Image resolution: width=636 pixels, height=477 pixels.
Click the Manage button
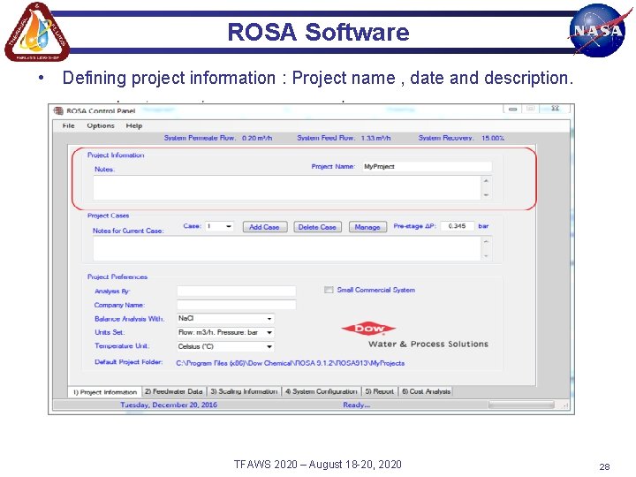pos(367,227)
